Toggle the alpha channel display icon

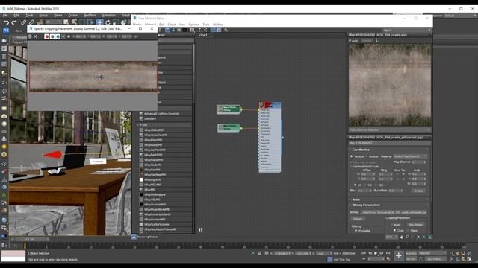click(63, 36)
